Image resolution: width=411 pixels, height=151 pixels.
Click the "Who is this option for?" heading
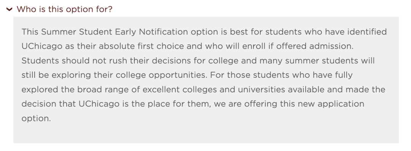click(x=64, y=9)
